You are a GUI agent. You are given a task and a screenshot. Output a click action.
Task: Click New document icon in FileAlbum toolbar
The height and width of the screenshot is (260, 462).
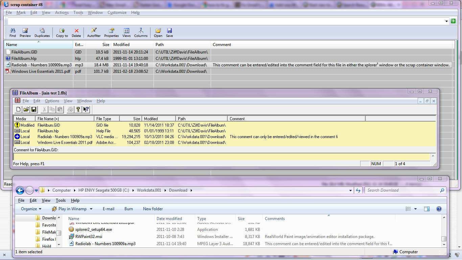[19, 109]
